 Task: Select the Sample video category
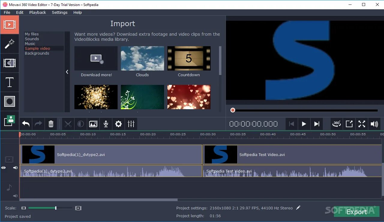(x=37, y=48)
